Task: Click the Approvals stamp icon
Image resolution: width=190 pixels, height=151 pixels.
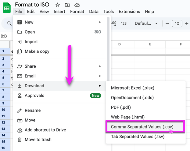Action: coord(20,96)
